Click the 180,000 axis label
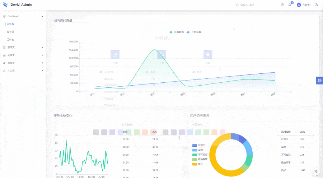Screen dimensions: 323x178 (73, 42)
